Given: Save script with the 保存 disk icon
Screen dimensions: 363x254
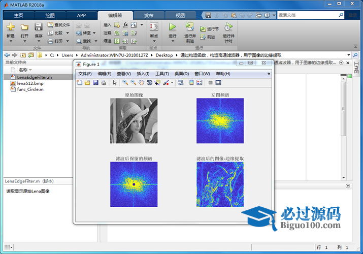Looking at the screenshot, I should pyautogui.click(x=39, y=27).
